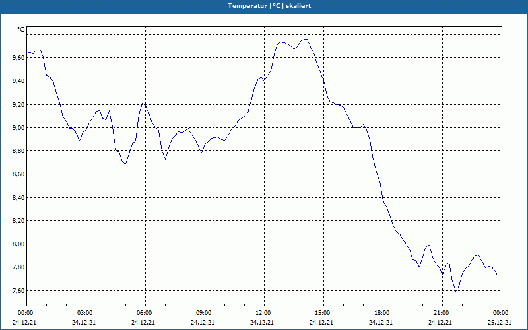Click the 8,40 y-axis label
528x330 pixels.
point(18,197)
